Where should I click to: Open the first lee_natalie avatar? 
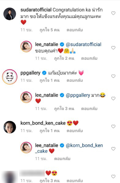[26, 47]
